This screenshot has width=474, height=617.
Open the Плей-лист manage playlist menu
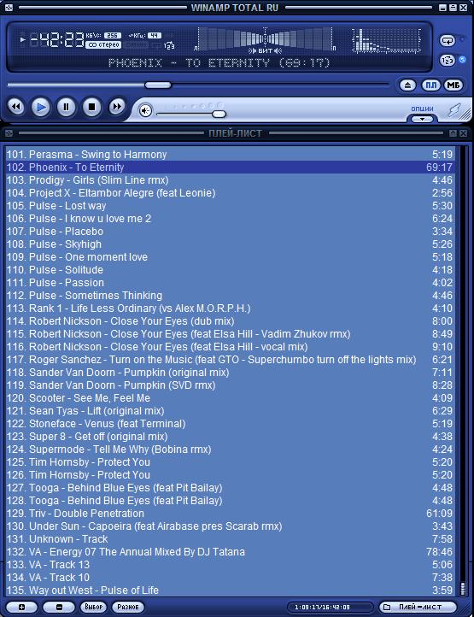click(x=418, y=607)
